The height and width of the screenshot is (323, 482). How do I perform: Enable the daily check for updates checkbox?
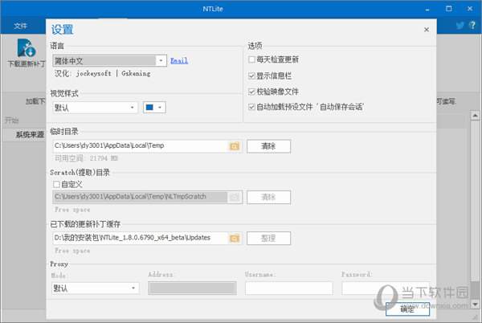coord(251,59)
